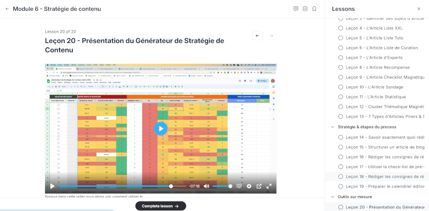Open Leçon 8 - L'Article Récompense

click(378, 67)
